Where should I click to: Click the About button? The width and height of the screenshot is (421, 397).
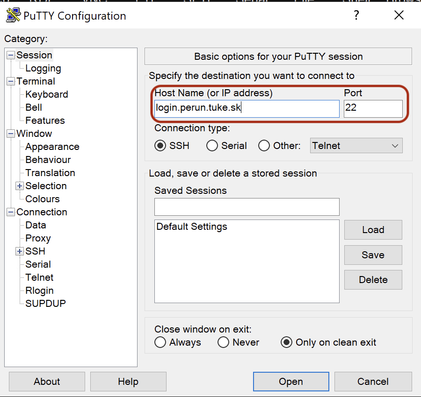click(47, 381)
